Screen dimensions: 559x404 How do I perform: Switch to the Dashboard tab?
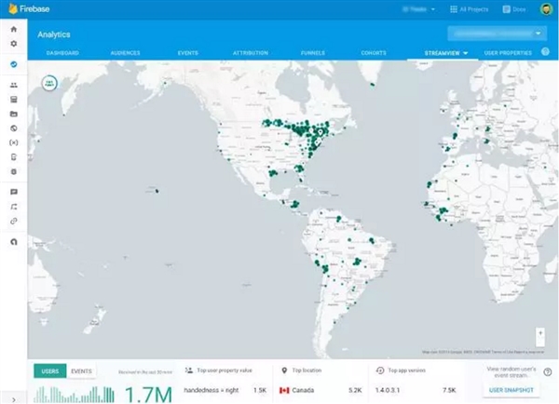[62, 53]
